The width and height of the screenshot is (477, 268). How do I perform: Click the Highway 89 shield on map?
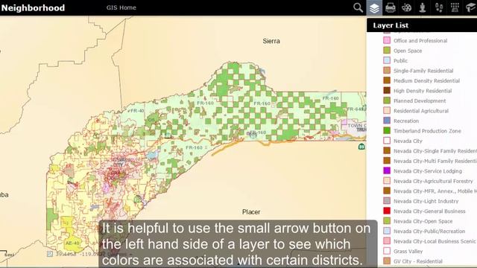click(361, 147)
